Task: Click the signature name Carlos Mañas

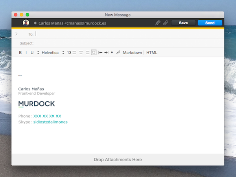Action: point(31,89)
